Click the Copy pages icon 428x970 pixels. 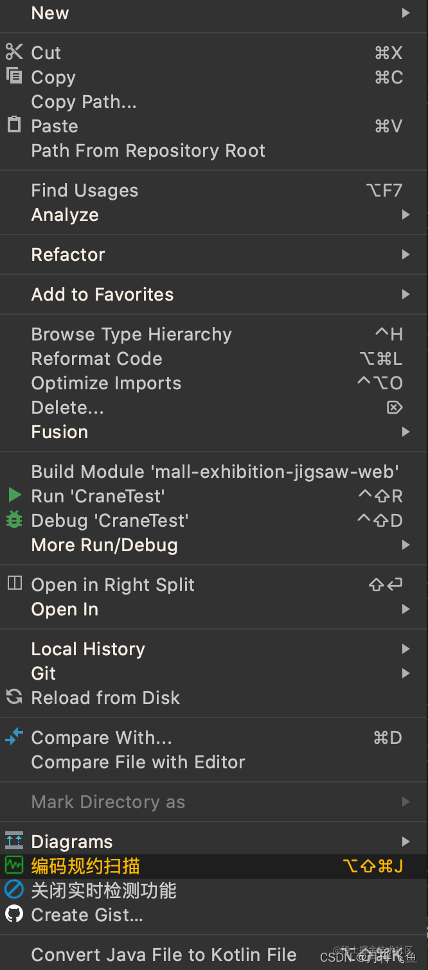(14, 76)
